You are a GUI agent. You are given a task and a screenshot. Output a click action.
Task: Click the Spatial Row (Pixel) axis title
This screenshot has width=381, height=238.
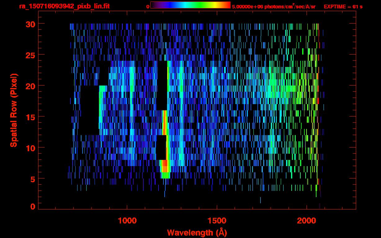pos(14,110)
